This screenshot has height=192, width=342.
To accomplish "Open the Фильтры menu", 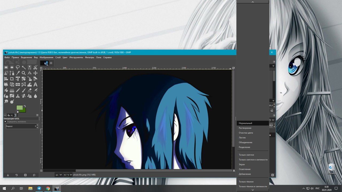I will click(x=90, y=57).
